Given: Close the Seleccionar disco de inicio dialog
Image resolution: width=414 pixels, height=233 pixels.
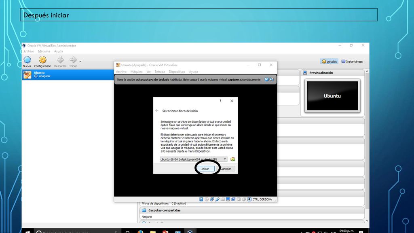Looking at the screenshot, I should pos(232,101).
